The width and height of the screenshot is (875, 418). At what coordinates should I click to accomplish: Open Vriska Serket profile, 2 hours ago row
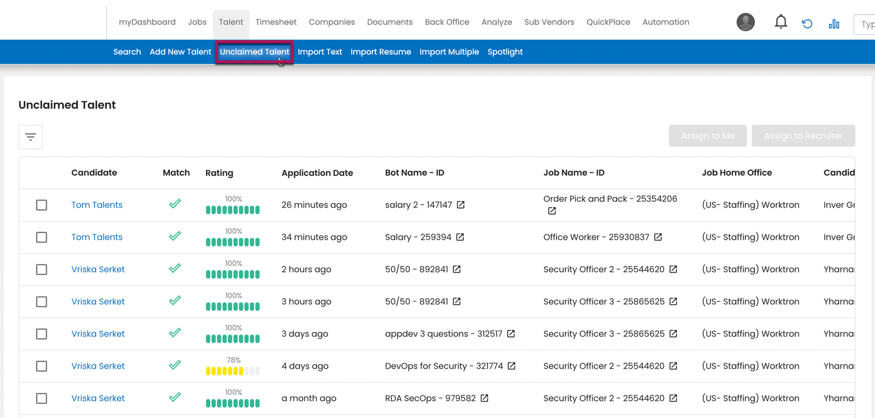click(98, 270)
